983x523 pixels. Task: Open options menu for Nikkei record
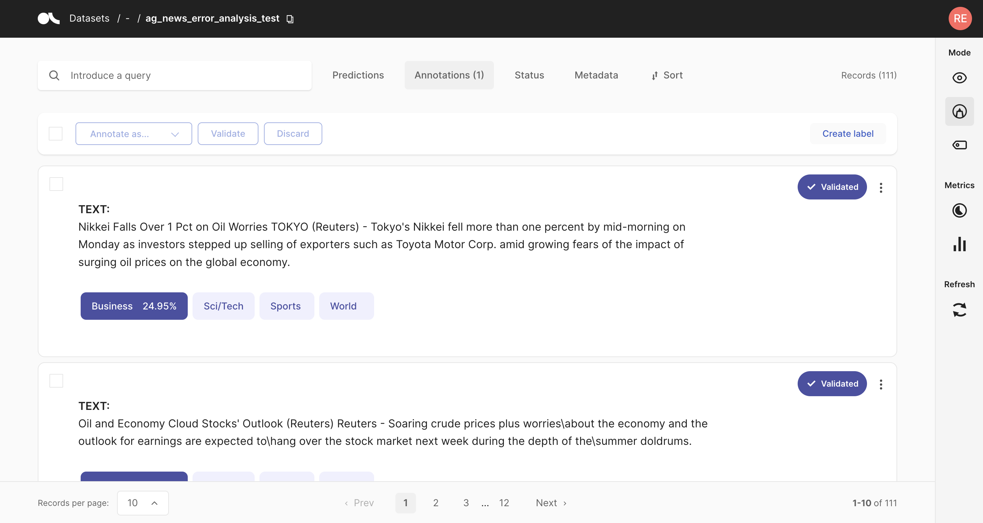881,187
